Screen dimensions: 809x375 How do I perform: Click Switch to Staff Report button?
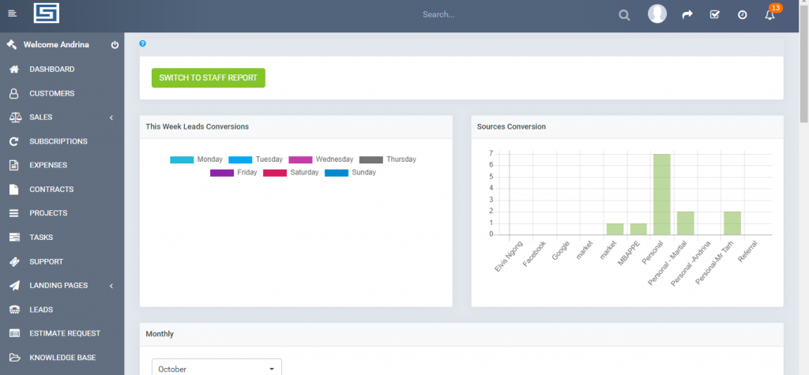click(x=209, y=77)
